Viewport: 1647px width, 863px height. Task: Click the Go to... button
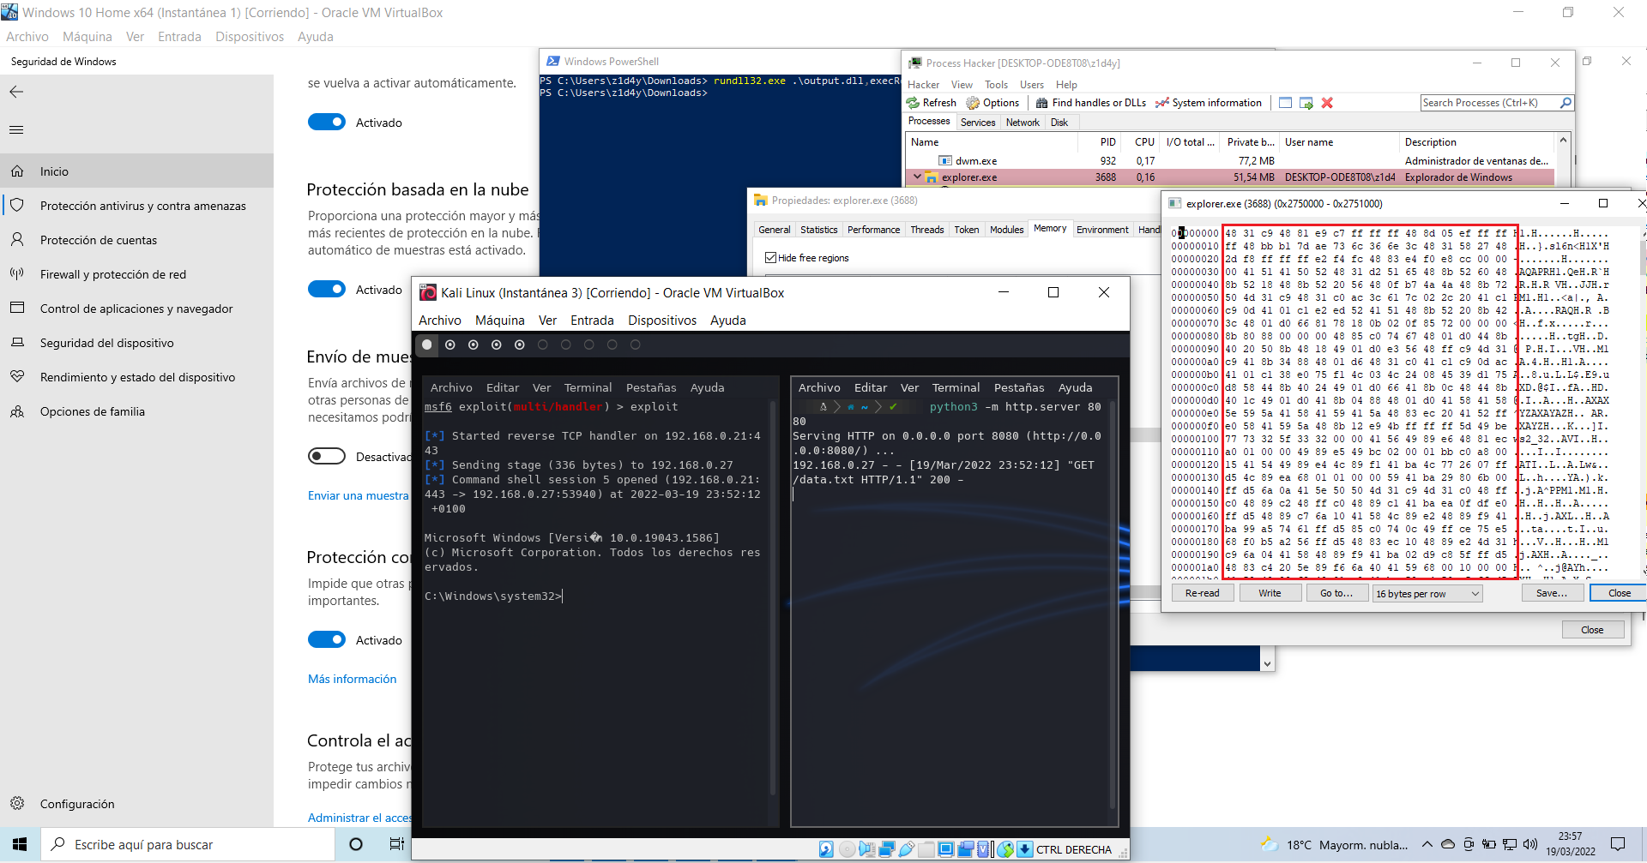click(x=1336, y=593)
